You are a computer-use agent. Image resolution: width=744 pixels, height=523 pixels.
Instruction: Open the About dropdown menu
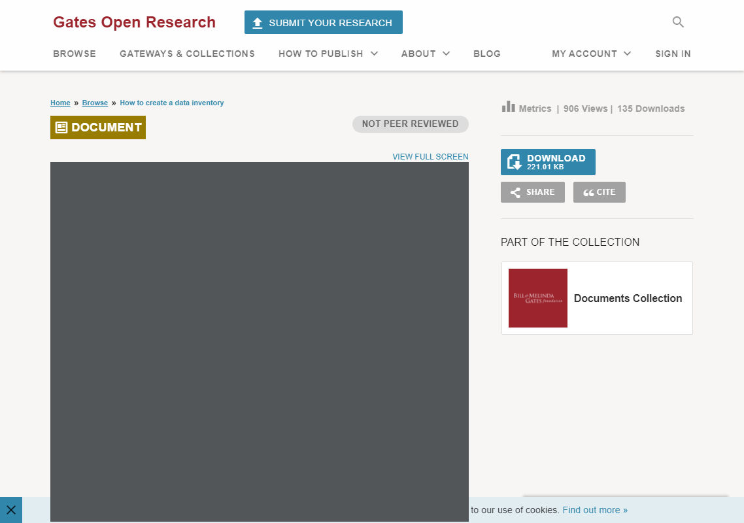425,54
